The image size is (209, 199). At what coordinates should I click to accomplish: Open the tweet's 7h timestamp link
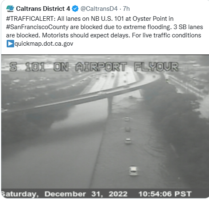click(x=126, y=9)
